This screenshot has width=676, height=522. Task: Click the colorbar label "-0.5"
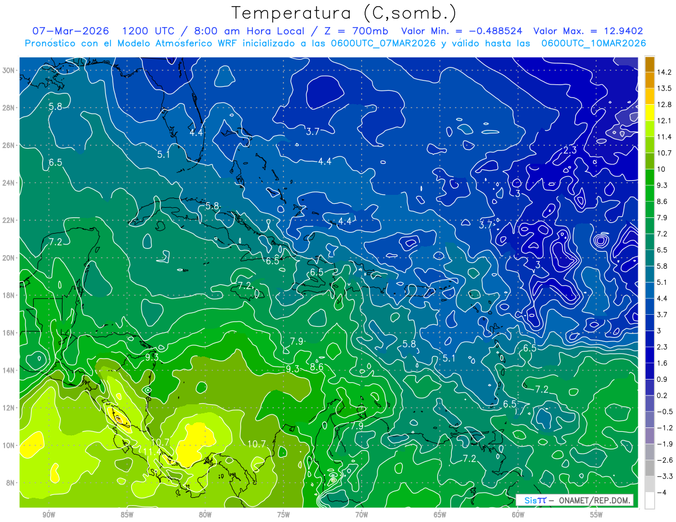click(x=665, y=412)
